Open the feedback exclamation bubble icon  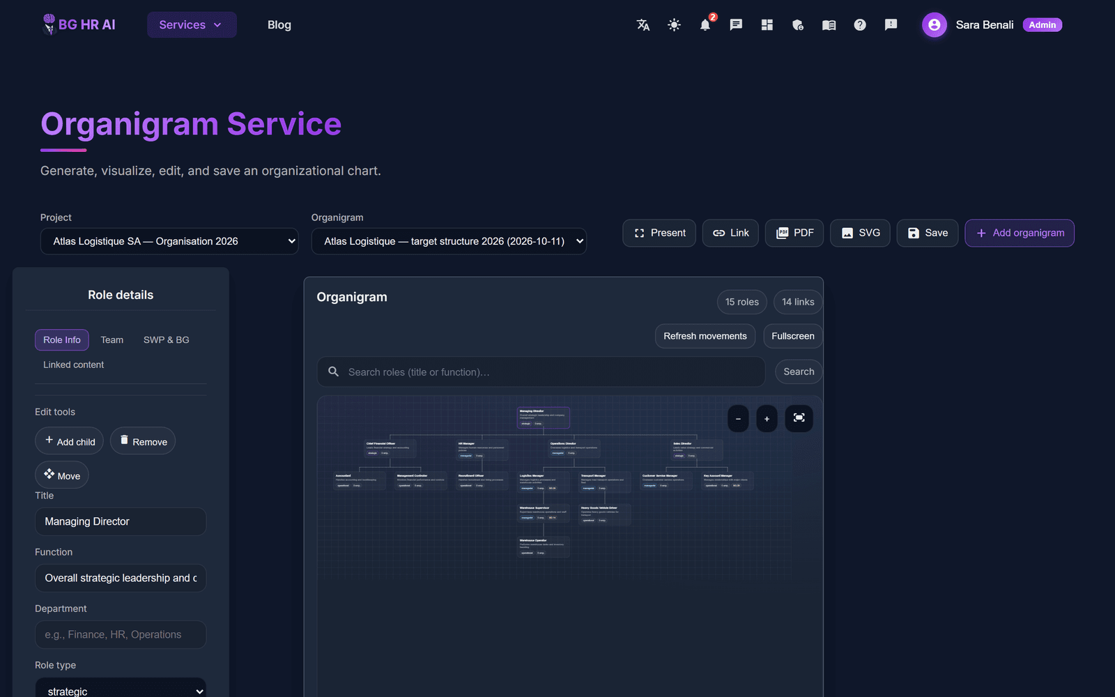891,25
